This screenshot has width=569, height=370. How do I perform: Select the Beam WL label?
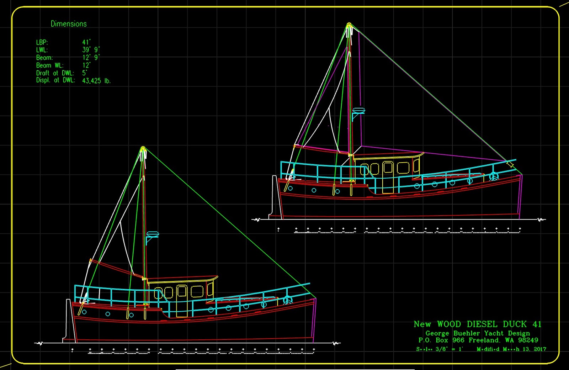(x=50, y=65)
